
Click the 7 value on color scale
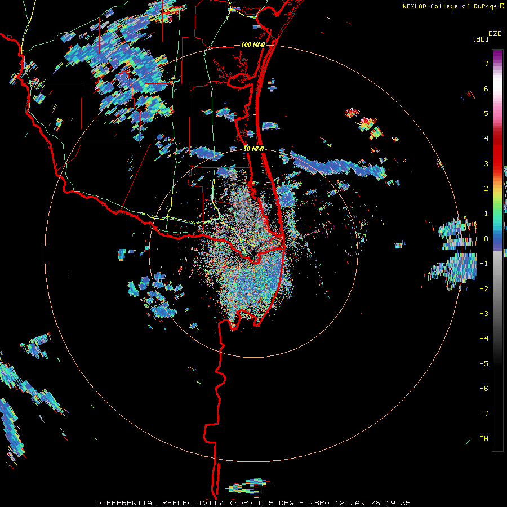point(486,63)
